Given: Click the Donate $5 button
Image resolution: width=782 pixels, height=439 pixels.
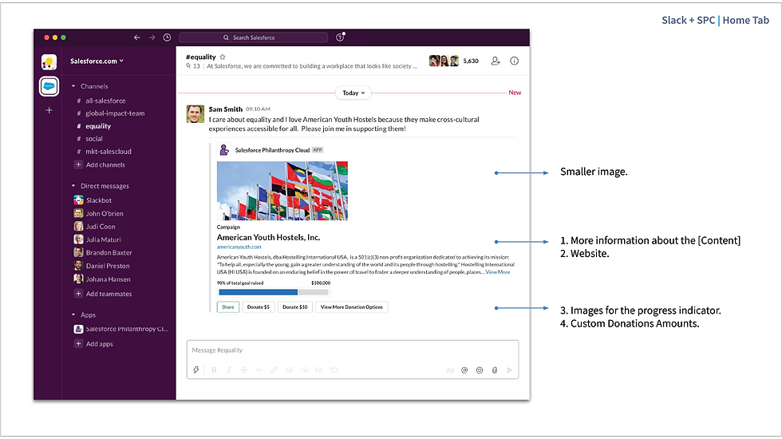Looking at the screenshot, I should pyautogui.click(x=259, y=307).
